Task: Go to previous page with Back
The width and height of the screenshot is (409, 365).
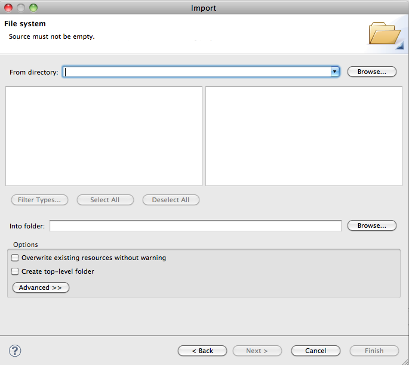Action: pyautogui.click(x=202, y=351)
